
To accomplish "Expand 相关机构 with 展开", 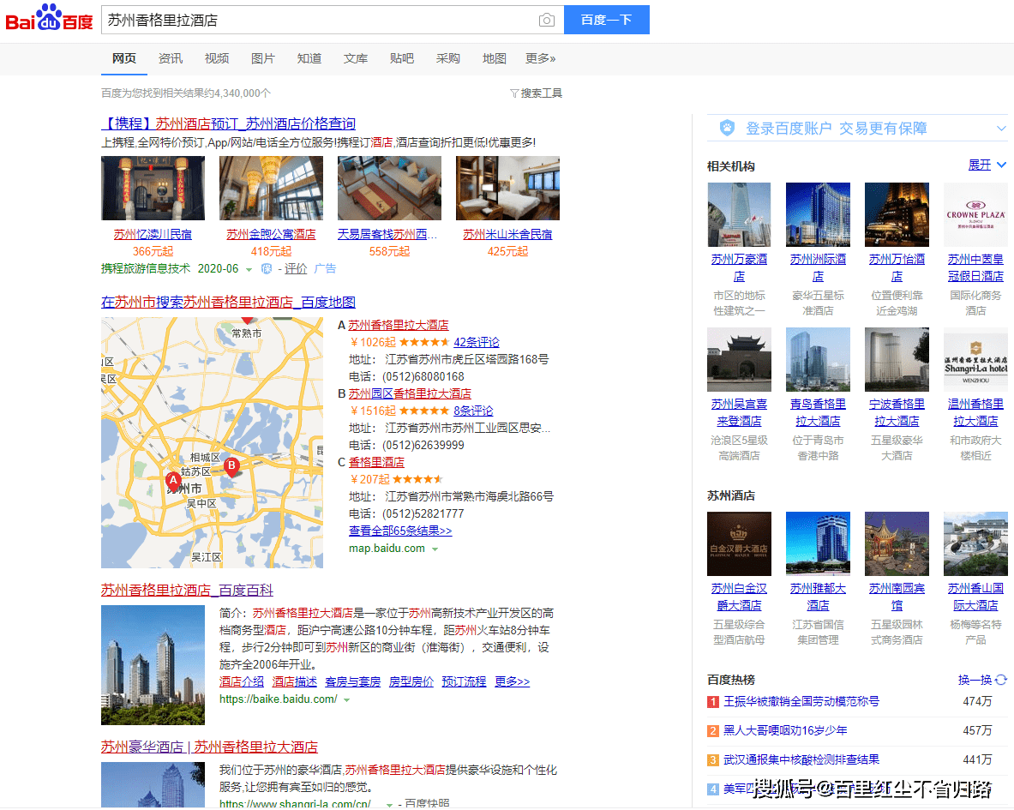I will (x=987, y=165).
